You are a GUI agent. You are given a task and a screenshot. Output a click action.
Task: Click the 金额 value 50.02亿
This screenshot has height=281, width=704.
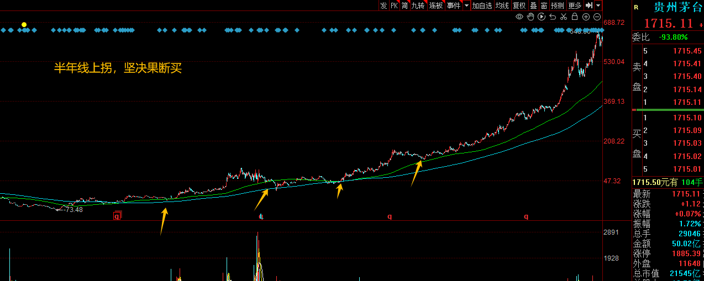[x=686, y=243]
